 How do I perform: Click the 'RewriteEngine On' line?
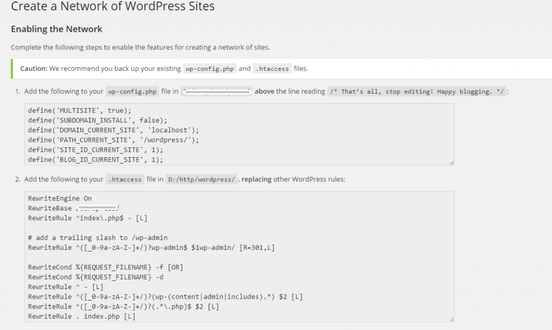click(60, 198)
